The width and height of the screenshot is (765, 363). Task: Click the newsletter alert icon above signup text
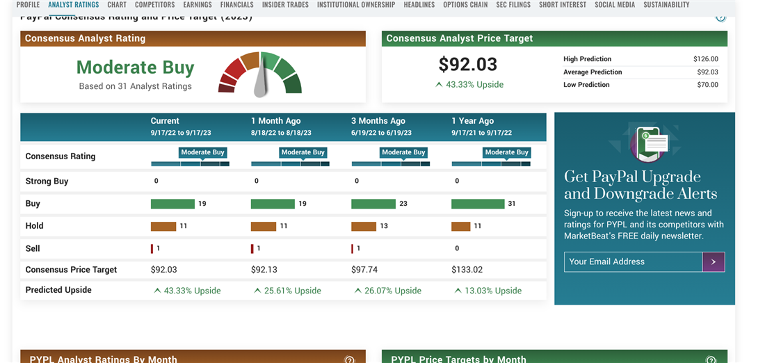[648, 143]
